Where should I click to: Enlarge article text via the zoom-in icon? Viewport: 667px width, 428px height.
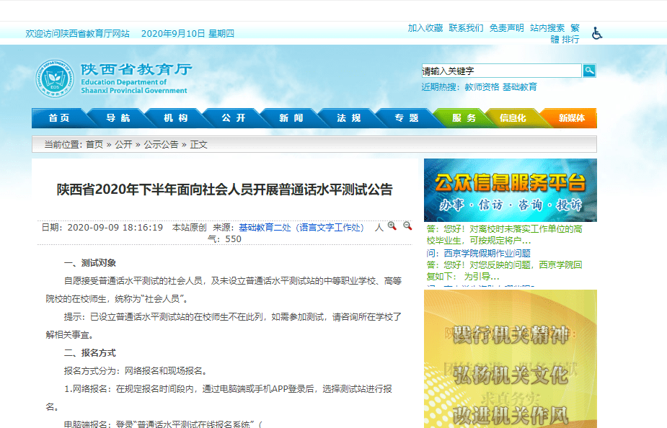pyautogui.click(x=392, y=226)
